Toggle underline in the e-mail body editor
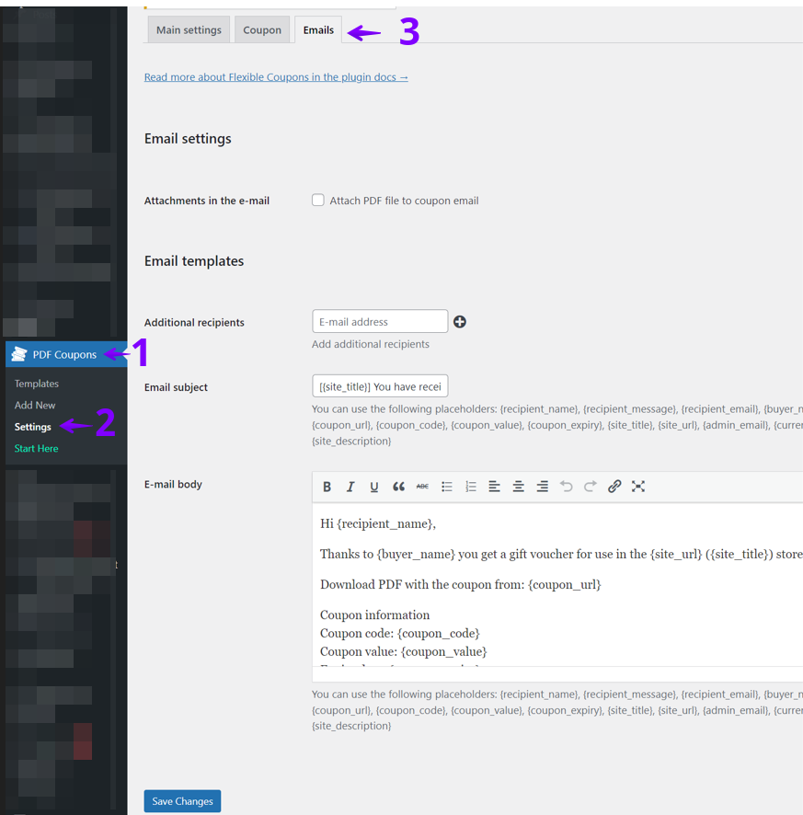The height and width of the screenshot is (815, 803). point(374,487)
